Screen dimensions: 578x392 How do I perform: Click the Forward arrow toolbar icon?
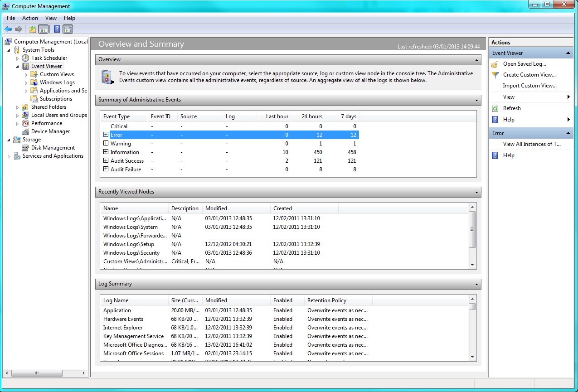coord(19,29)
